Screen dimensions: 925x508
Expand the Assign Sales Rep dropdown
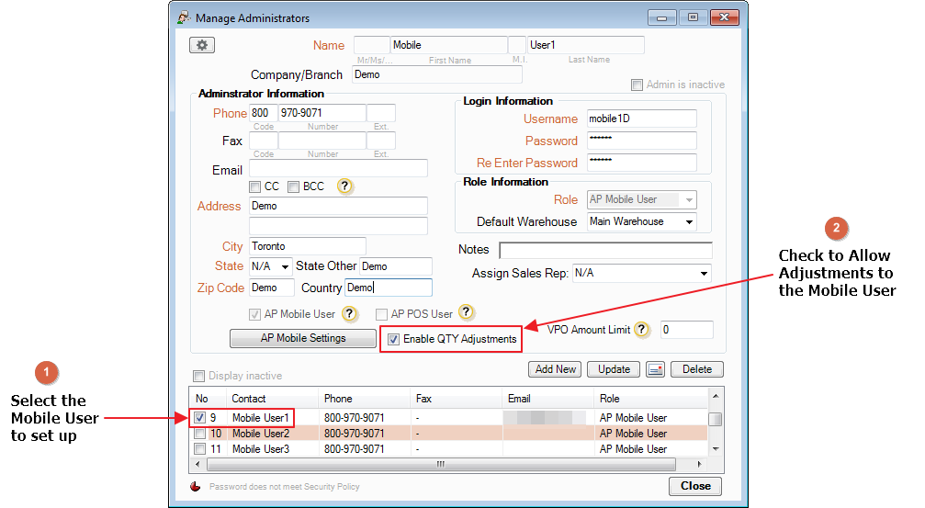pos(703,274)
